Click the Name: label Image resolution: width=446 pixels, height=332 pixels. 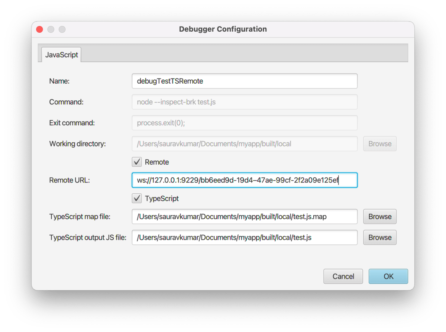[59, 81]
